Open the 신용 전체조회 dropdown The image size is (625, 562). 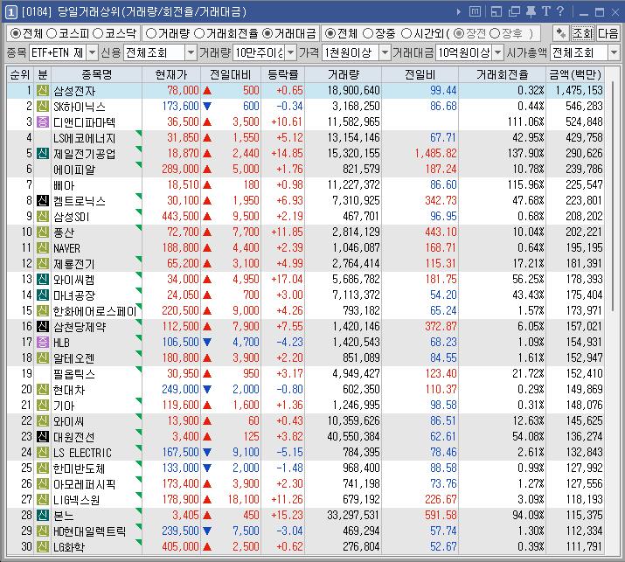[x=191, y=52]
